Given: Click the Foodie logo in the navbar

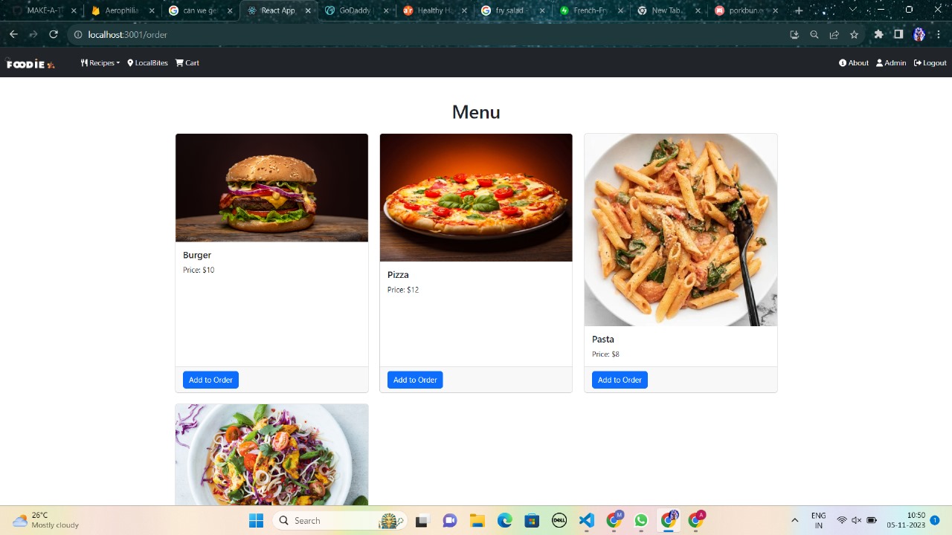Looking at the screenshot, I should point(30,64).
